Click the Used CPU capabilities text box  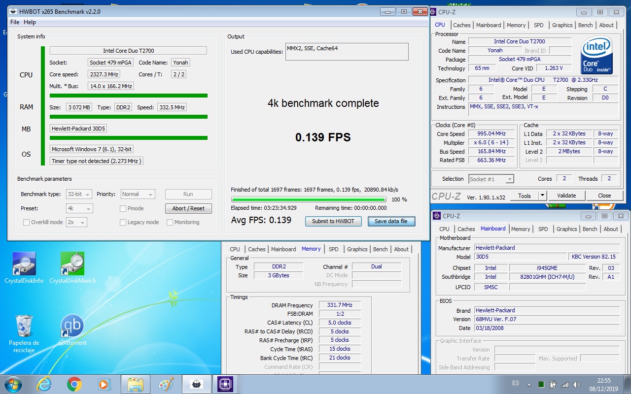347,51
